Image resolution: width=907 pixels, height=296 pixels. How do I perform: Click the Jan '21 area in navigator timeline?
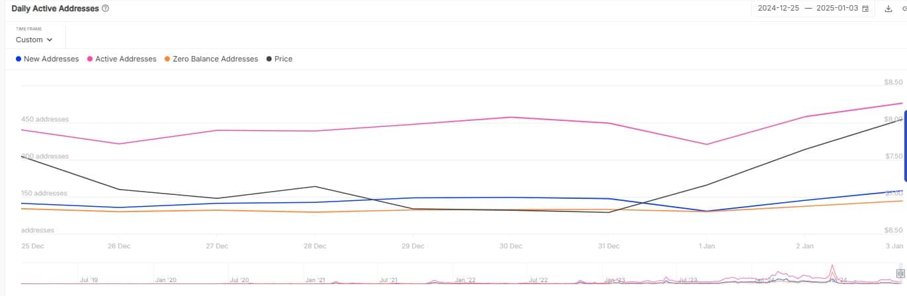315,280
